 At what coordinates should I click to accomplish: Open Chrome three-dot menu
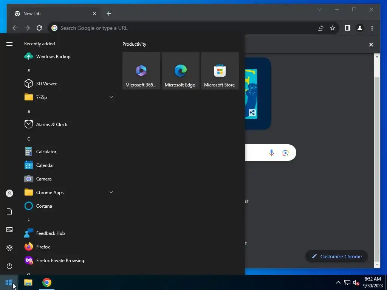coord(372,28)
